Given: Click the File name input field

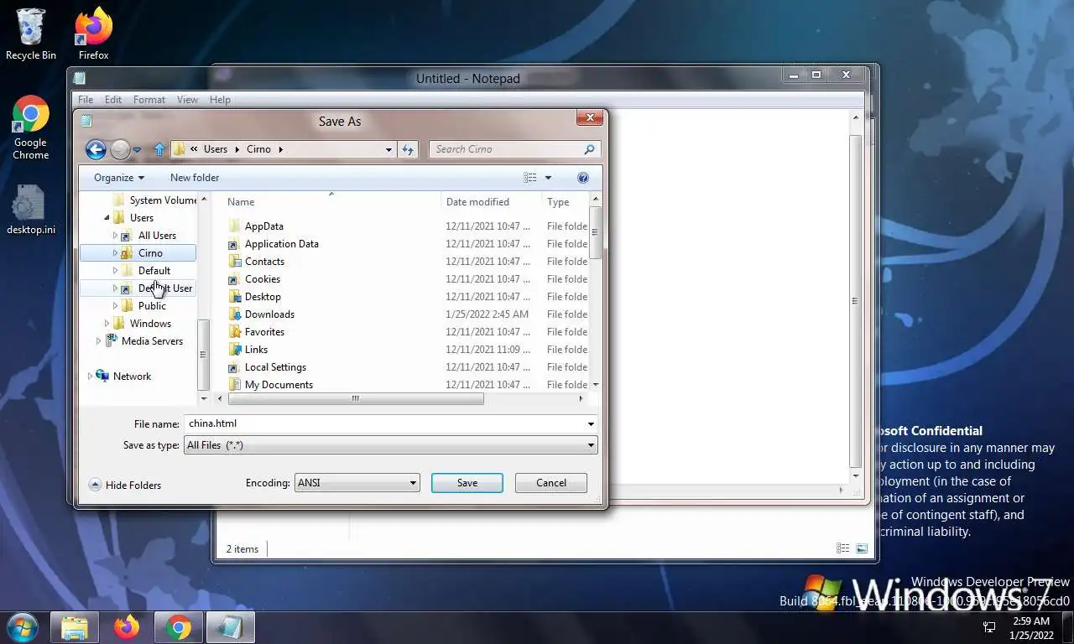Looking at the screenshot, I should 385,424.
